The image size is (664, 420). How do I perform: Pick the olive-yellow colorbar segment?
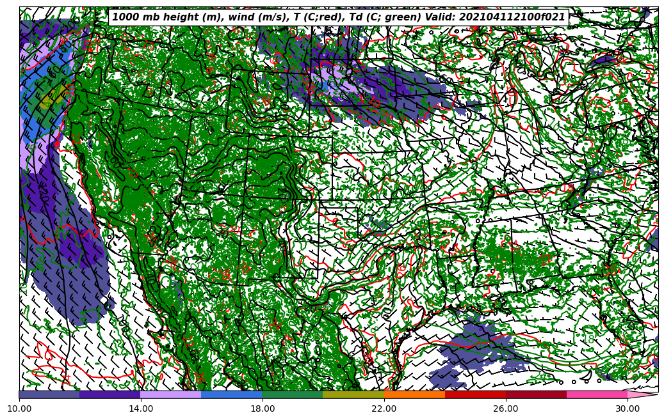(353, 394)
